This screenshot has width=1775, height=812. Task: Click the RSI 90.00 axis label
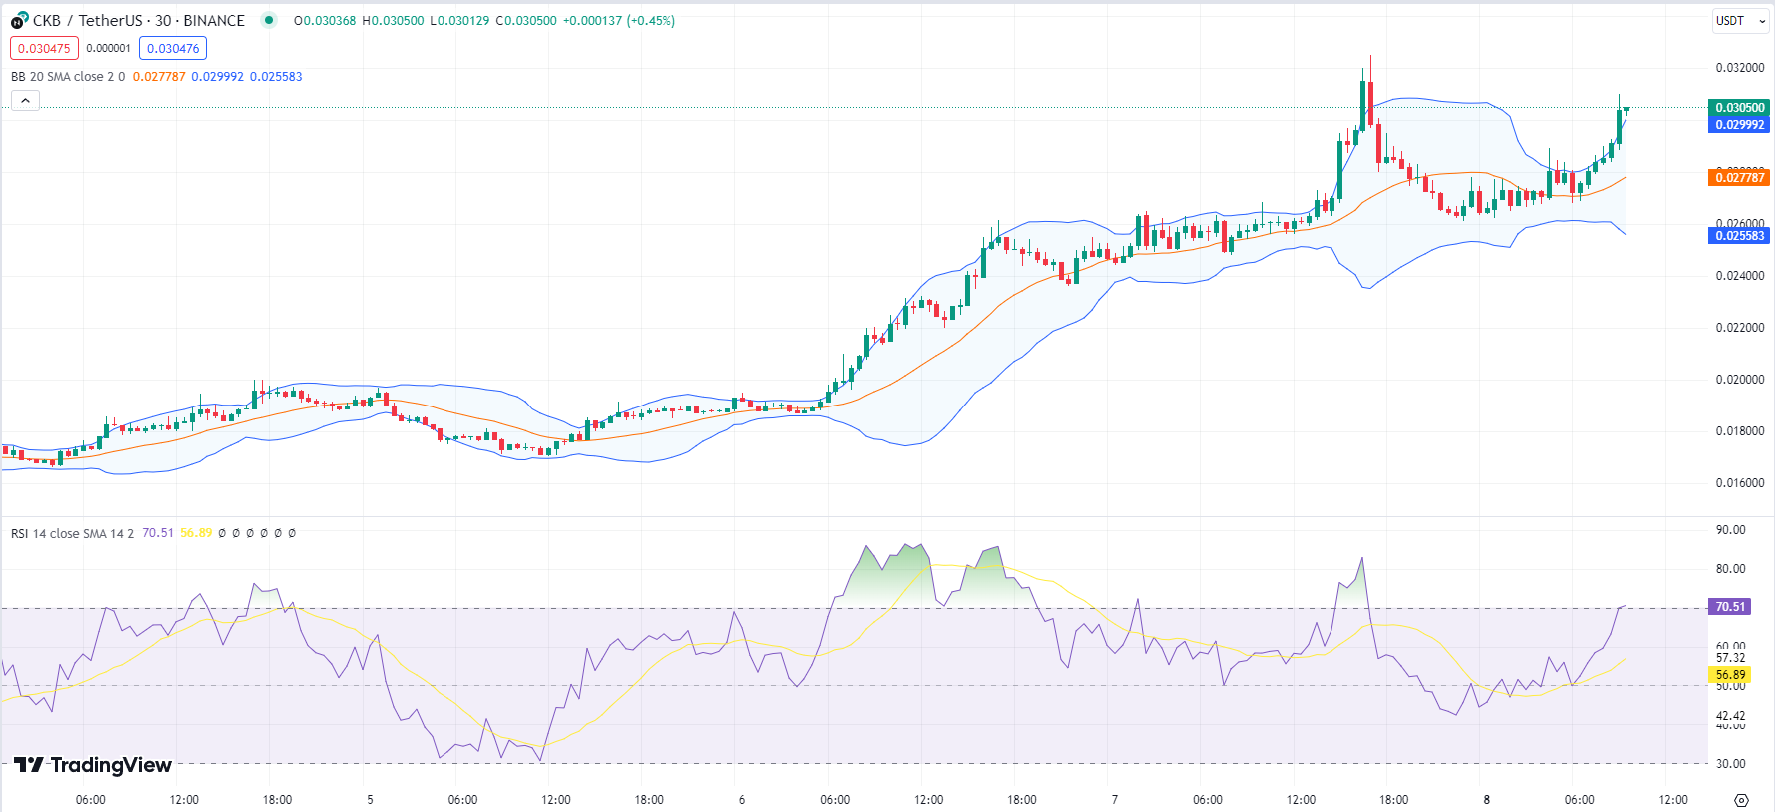(x=1731, y=530)
